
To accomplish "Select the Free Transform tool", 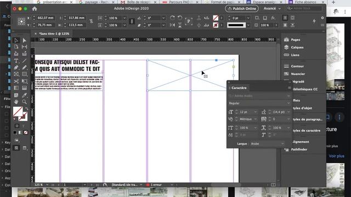I will (x=24, y=82).
